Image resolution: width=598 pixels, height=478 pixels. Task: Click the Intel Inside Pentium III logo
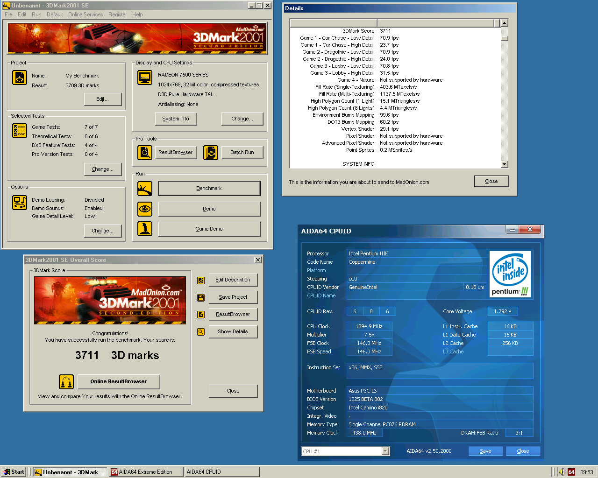(510, 274)
